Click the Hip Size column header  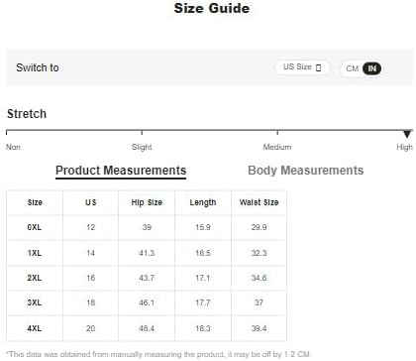click(147, 202)
